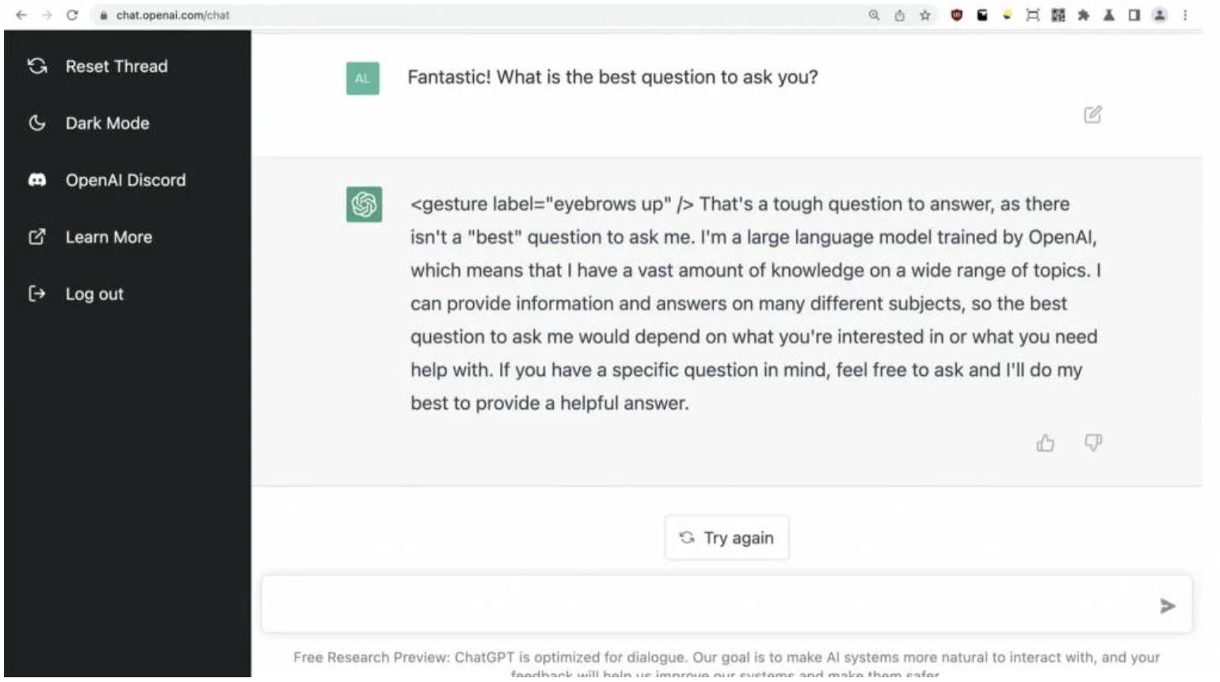Click the edit message pencil icon
This screenshot has width=1220, height=682.
pyautogui.click(x=1092, y=115)
